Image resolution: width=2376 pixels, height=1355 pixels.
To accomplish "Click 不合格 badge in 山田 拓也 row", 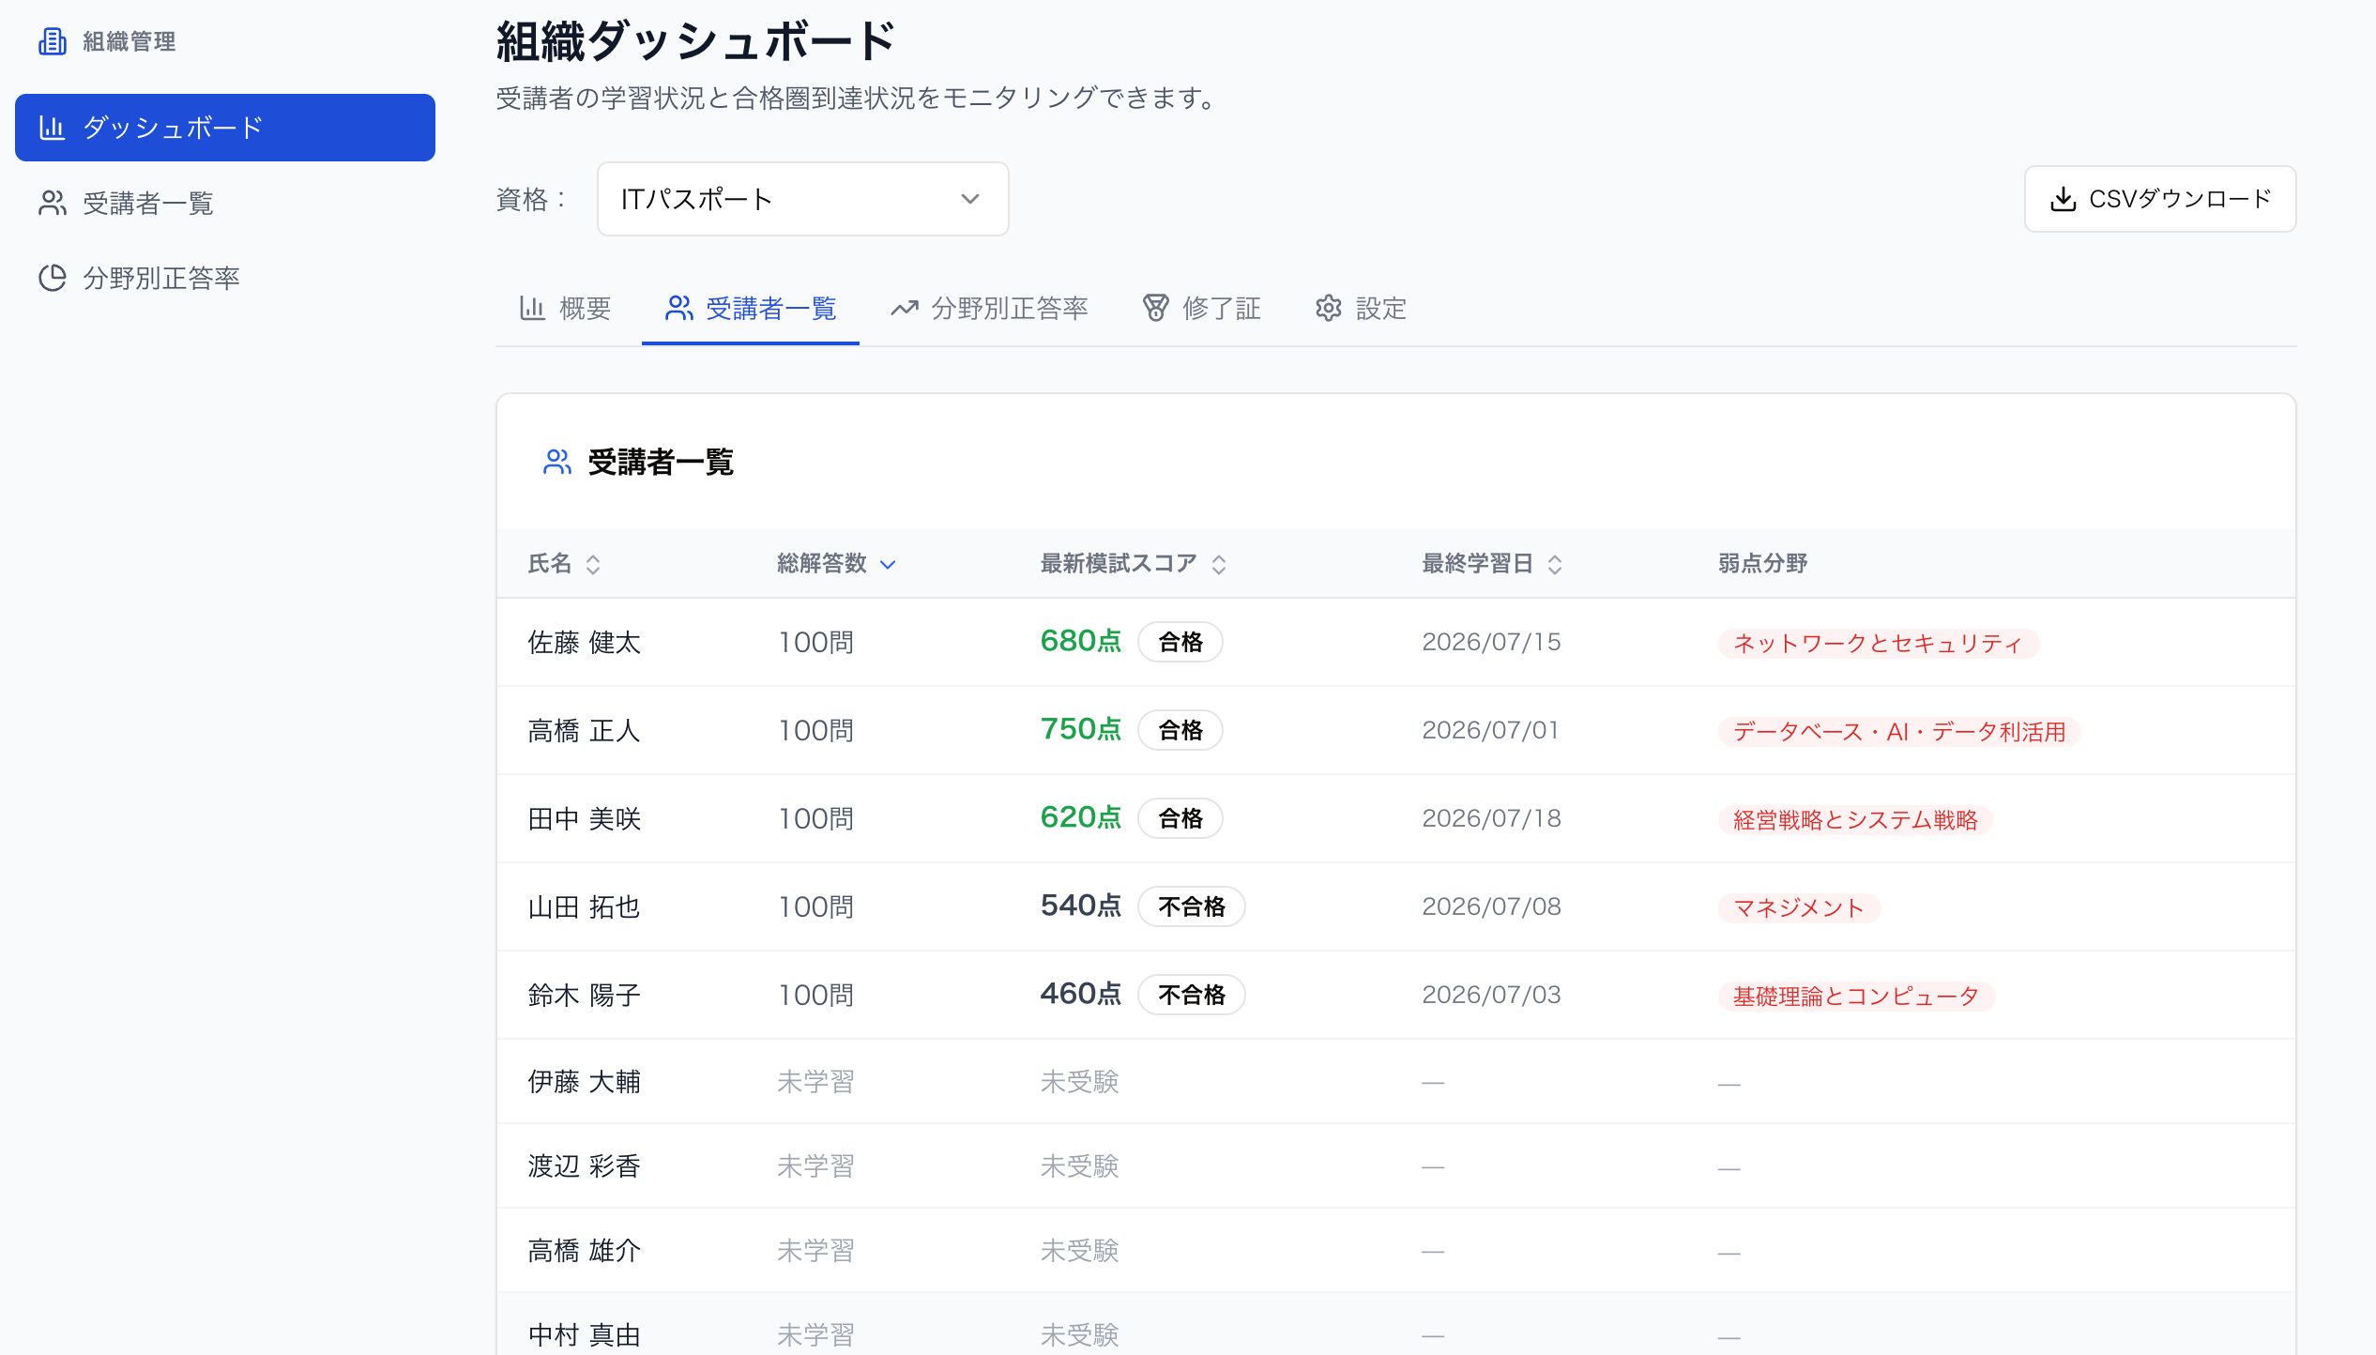I will pos(1192,906).
